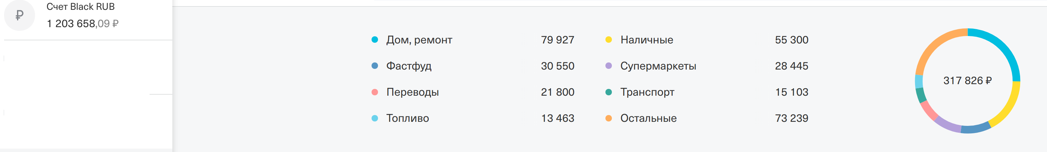Image resolution: width=1047 pixels, height=152 pixels.
Task: Click the Остальные amount 73 239
Action: click(x=791, y=118)
